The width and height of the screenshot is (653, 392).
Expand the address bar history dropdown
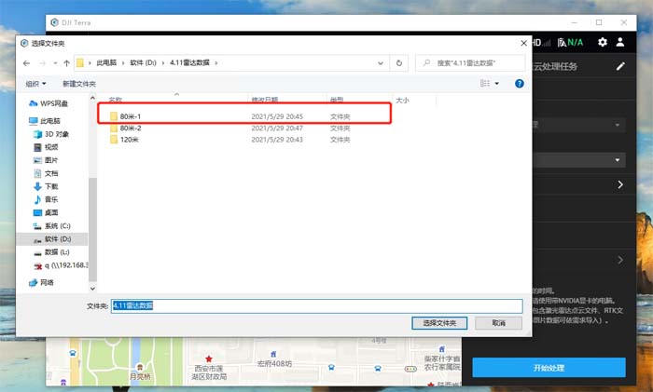[x=382, y=63]
